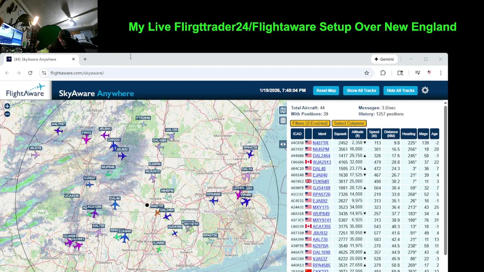The image size is (484, 272).
Task: Reset the map view
Action: pyautogui.click(x=326, y=90)
